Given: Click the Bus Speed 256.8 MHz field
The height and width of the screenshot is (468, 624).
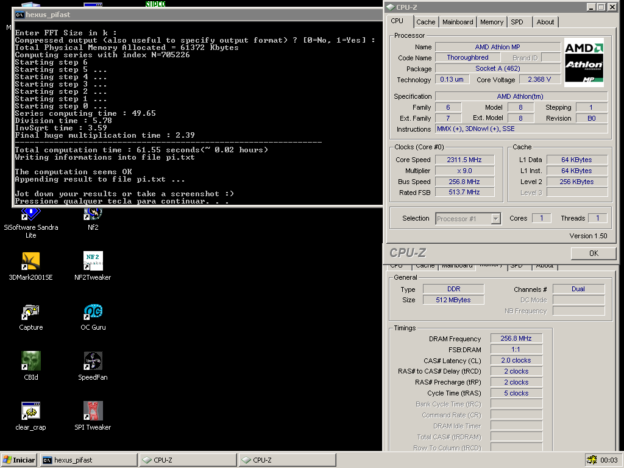Looking at the screenshot, I should pyautogui.click(x=464, y=182).
